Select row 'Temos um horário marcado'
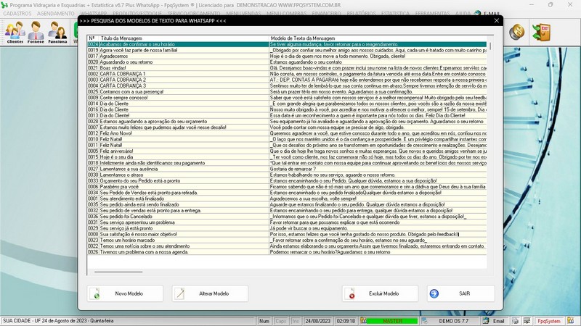 click(x=287, y=241)
